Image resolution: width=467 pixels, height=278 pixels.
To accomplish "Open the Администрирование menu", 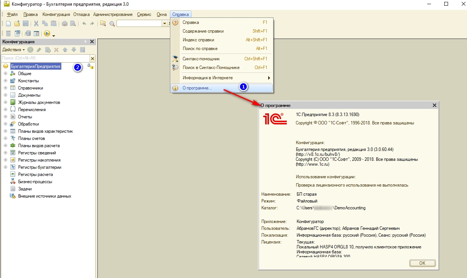I will coord(113,14).
